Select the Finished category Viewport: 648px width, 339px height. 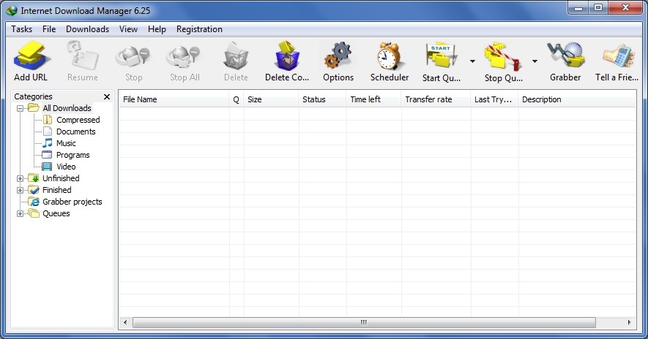(x=57, y=190)
